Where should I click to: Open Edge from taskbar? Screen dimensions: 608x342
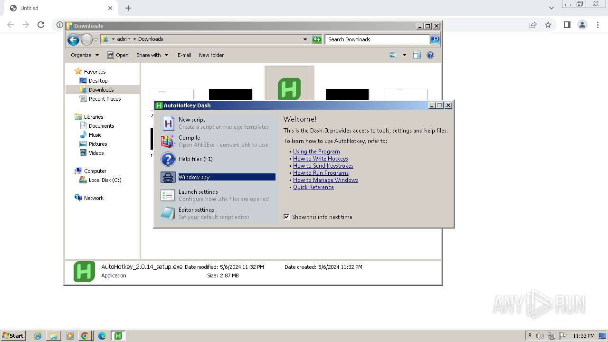point(102,336)
